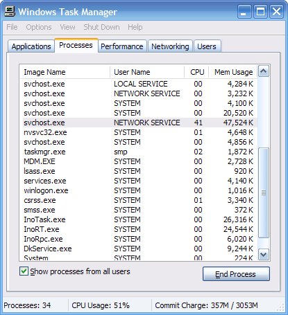
Task: Click the Task Manager title bar icon
Action: point(10,12)
